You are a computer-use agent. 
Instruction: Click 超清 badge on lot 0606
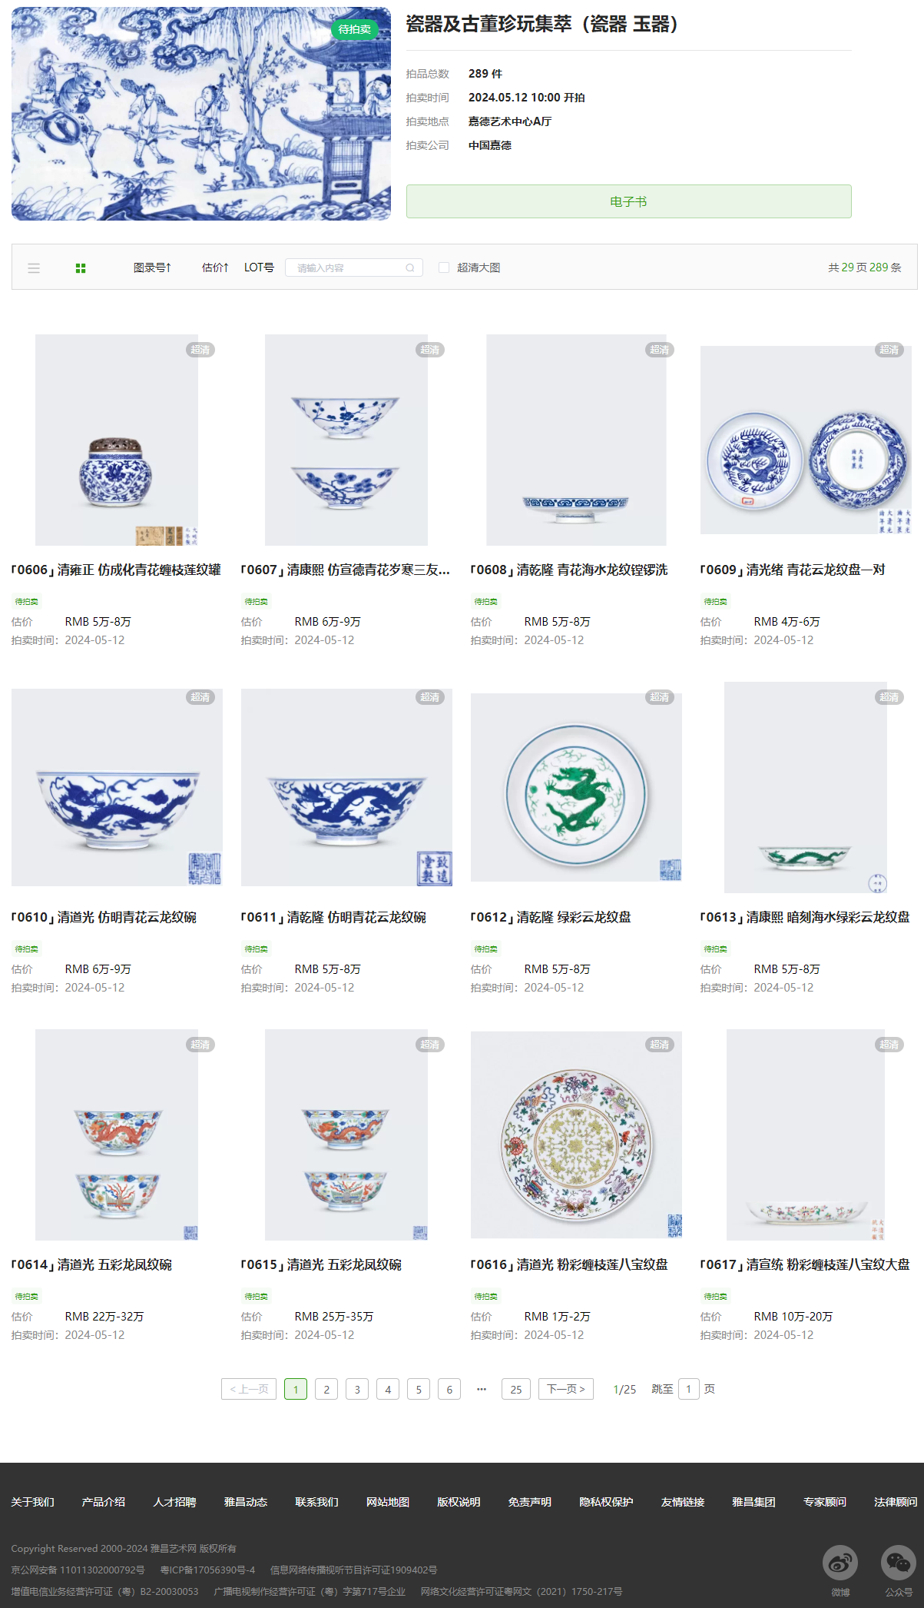click(200, 350)
